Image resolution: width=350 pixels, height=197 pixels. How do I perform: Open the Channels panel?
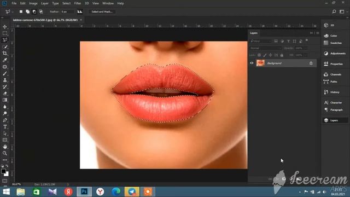[x=332, y=74]
